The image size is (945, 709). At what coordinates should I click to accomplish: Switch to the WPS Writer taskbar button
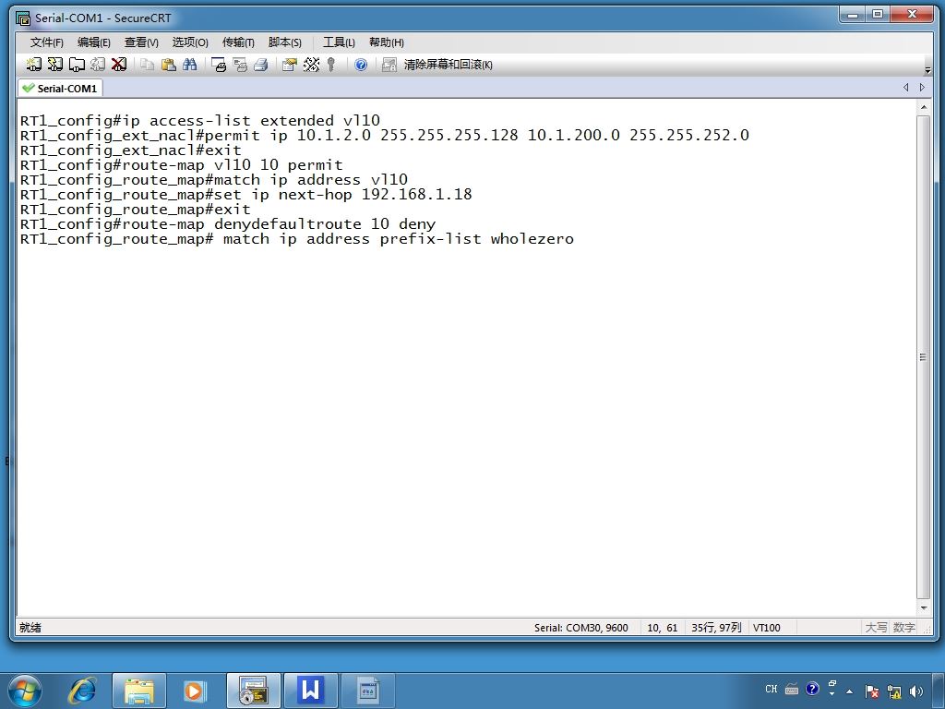310,691
